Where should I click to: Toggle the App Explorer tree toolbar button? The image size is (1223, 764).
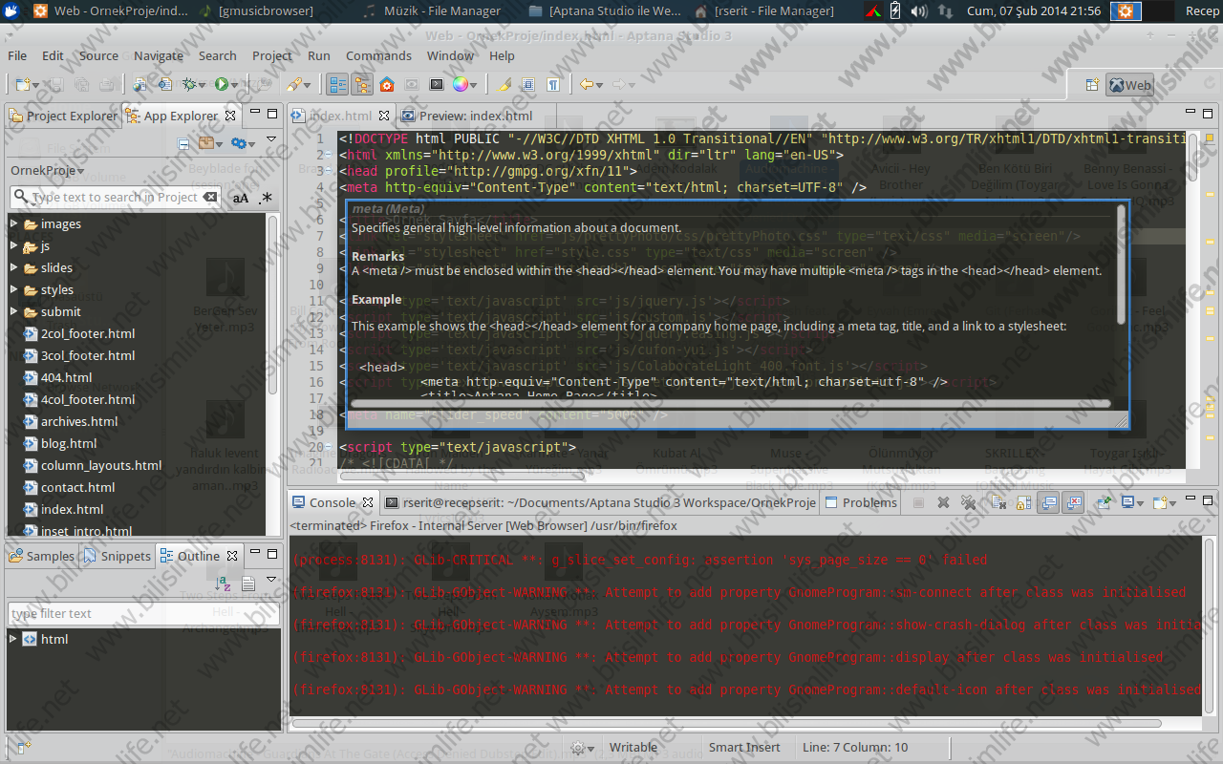click(361, 84)
